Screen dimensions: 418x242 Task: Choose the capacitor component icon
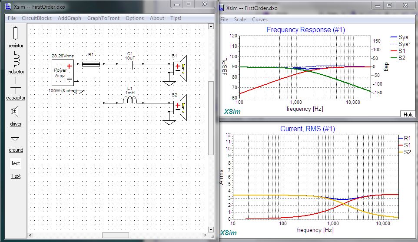(x=16, y=86)
